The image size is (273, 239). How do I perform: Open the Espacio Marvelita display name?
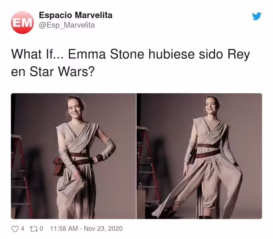tap(75, 15)
